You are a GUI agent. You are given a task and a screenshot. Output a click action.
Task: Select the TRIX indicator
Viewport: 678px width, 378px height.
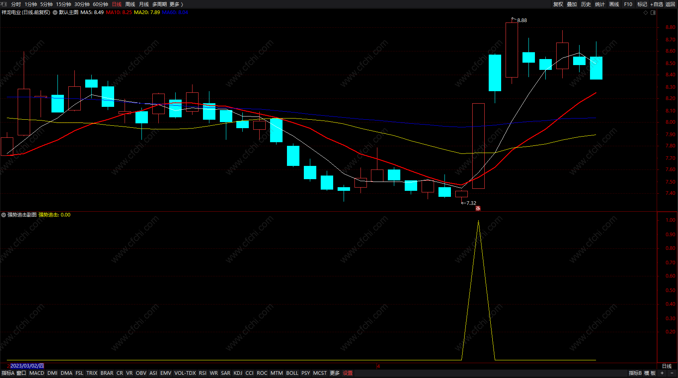(92, 373)
